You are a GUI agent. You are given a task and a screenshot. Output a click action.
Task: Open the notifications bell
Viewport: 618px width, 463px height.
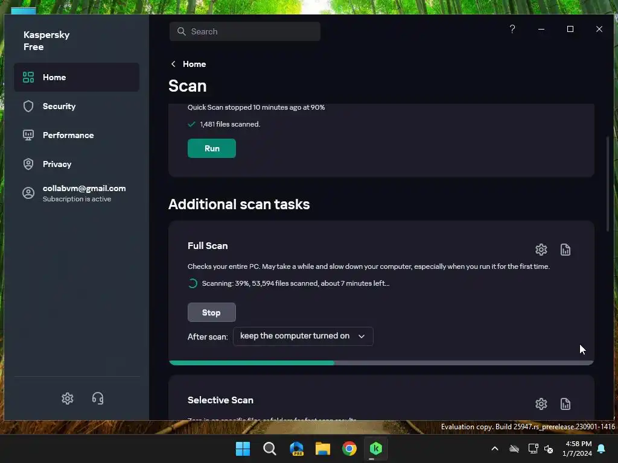tap(602, 449)
